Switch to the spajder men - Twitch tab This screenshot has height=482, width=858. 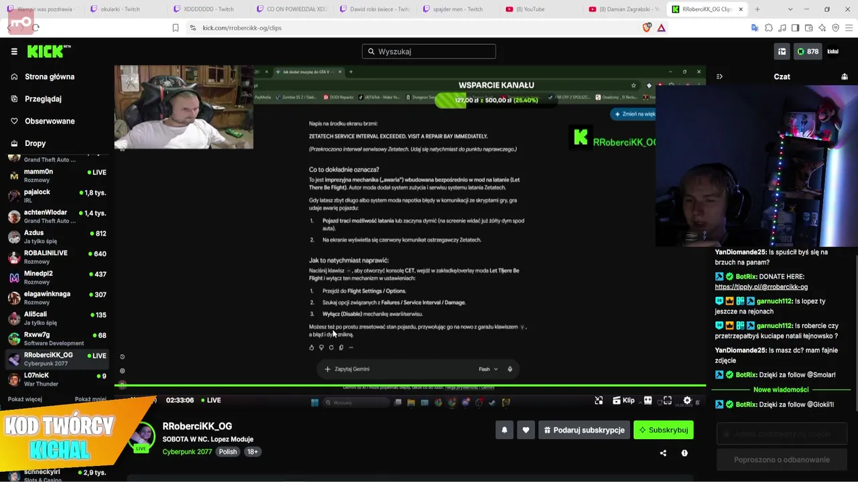[x=457, y=9]
